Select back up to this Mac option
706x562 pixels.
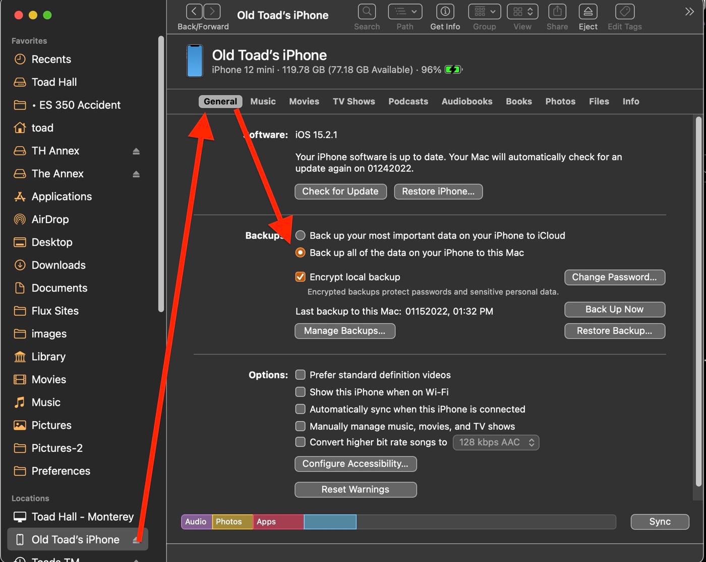tap(300, 252)
